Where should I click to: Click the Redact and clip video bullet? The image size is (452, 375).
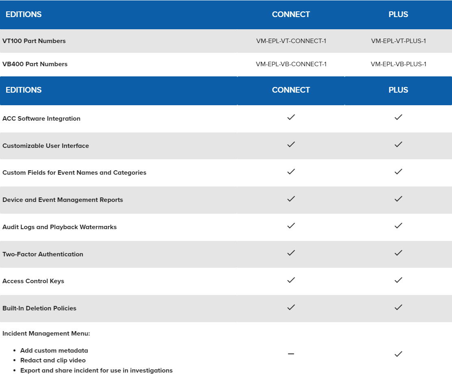53,360
